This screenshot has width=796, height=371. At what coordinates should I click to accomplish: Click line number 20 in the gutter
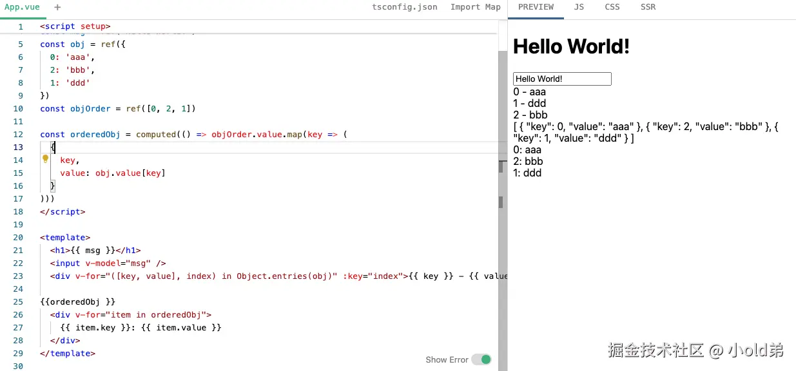[x=18, y=238]
